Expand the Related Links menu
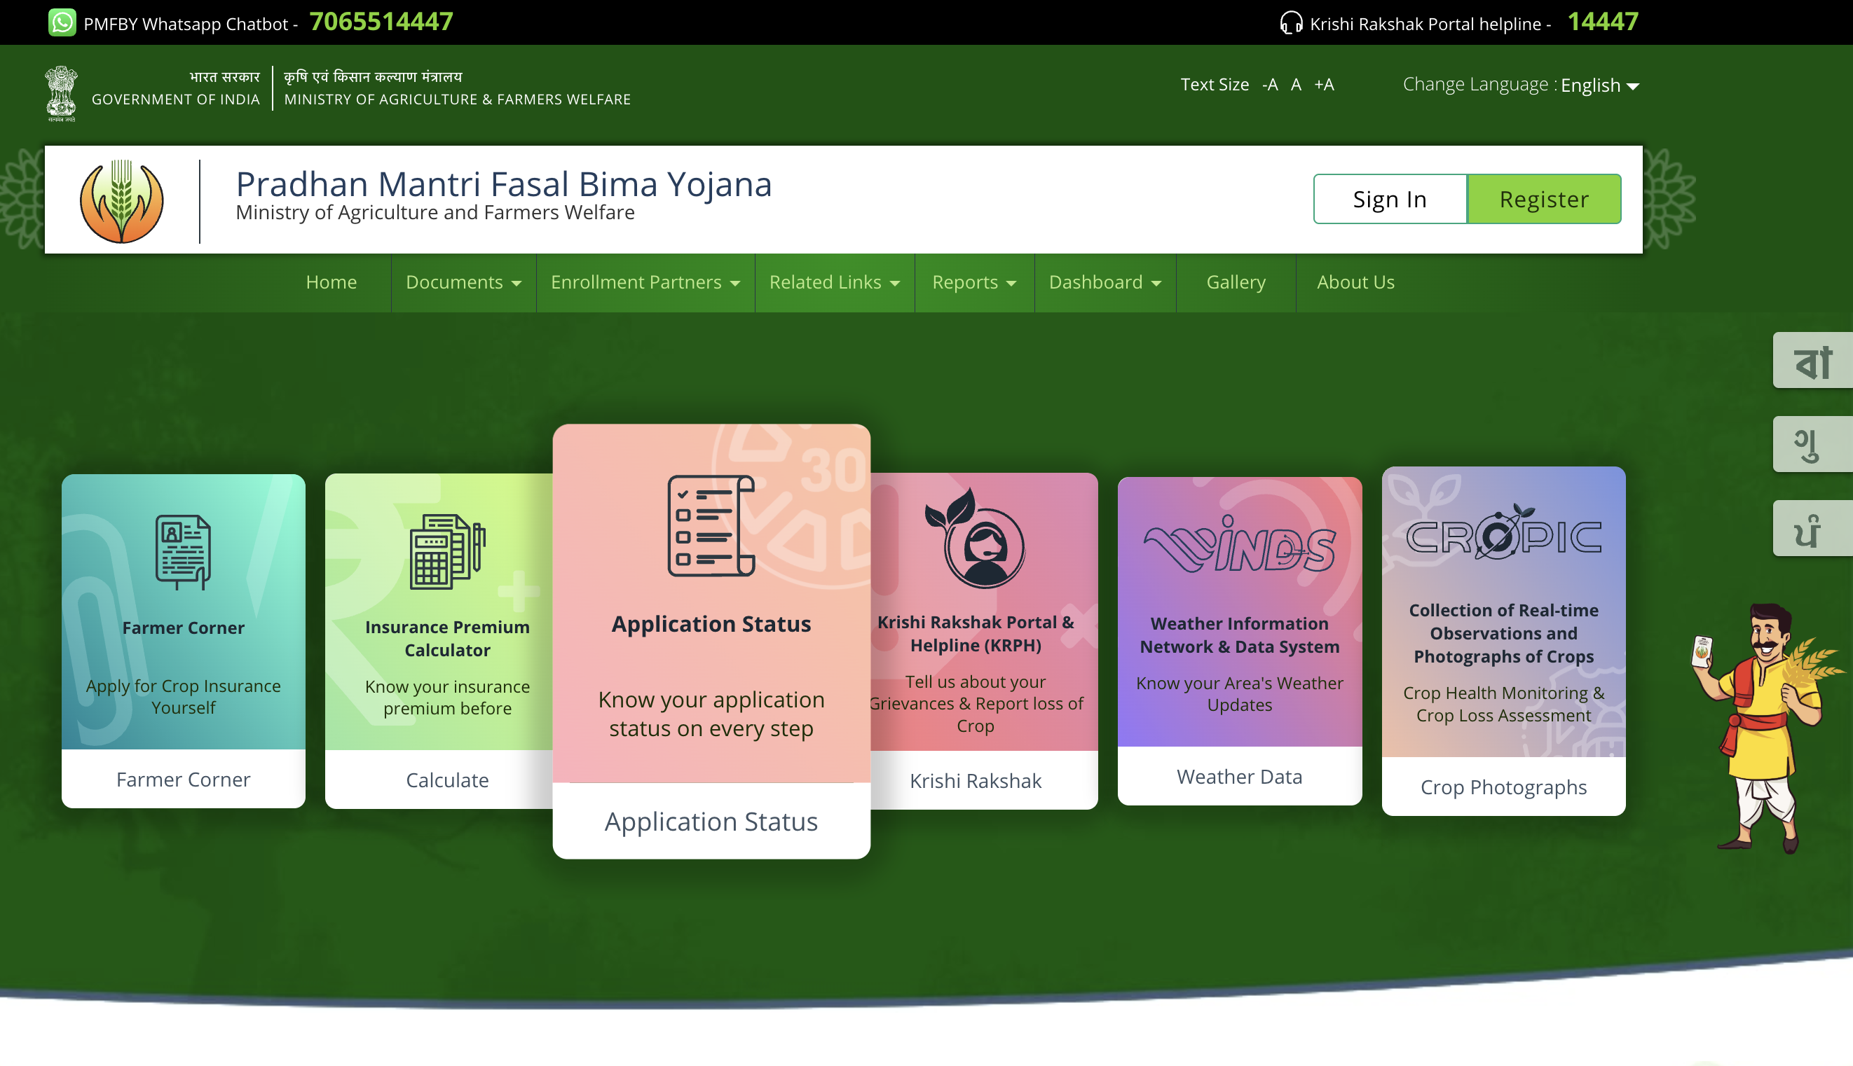The height and width of the screenshot is (1066, 1853). pos(834,282)
